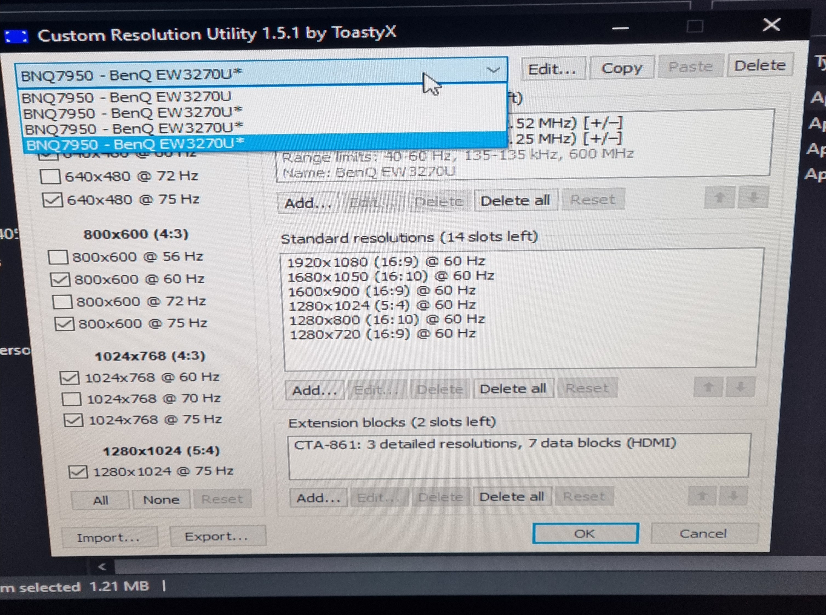
Task: Uncheck the 800x600 @ 60 Hz resolution
Action: click(60, 280)
